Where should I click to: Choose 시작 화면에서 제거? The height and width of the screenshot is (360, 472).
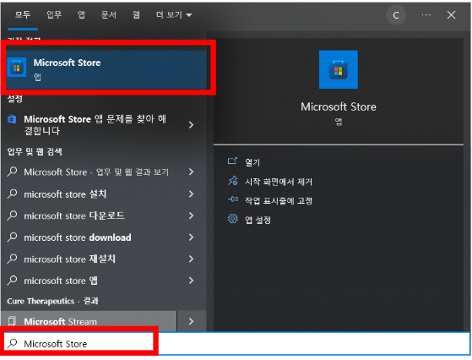(279, 182)
